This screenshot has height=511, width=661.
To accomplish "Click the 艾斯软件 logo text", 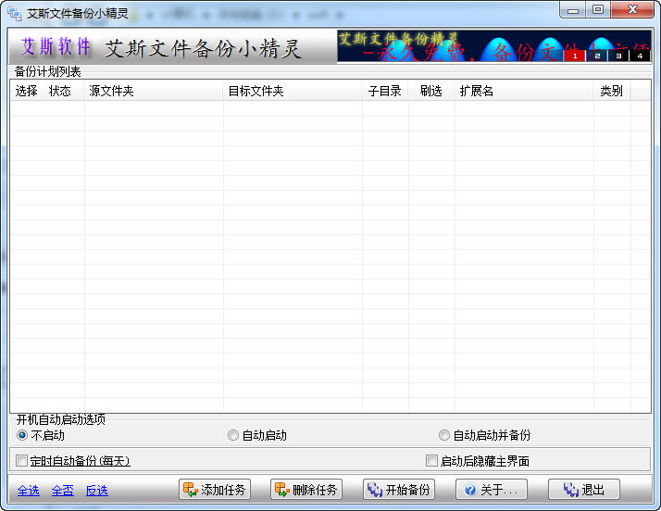I will [x=56, y=47].
